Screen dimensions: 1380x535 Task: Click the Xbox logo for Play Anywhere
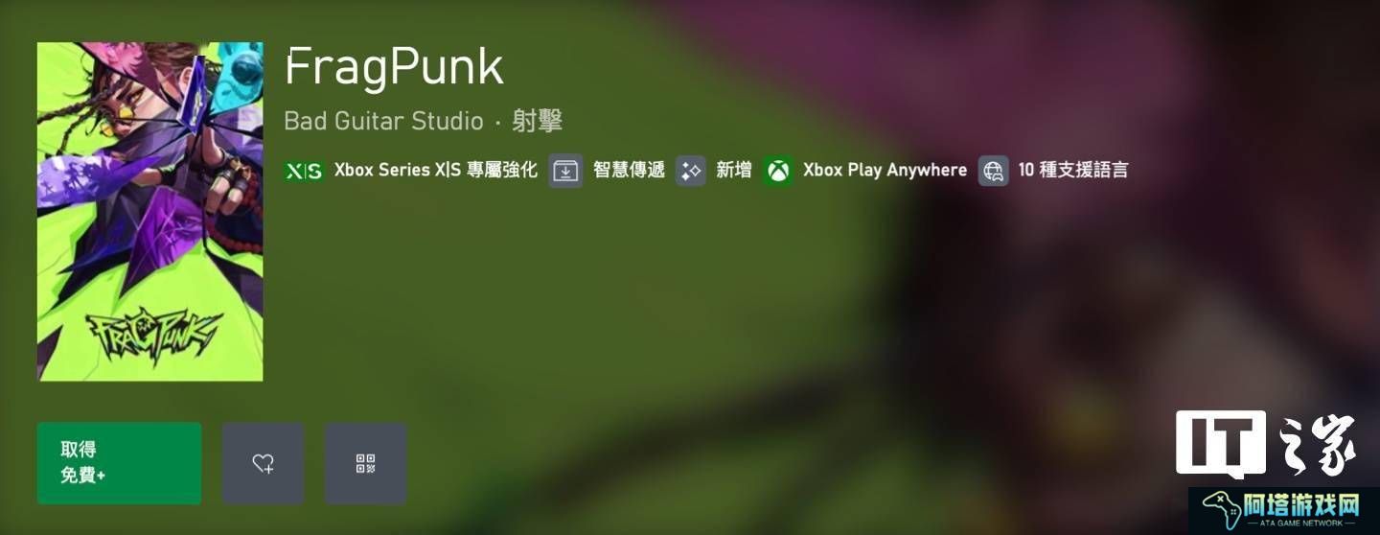coord(778,171)
